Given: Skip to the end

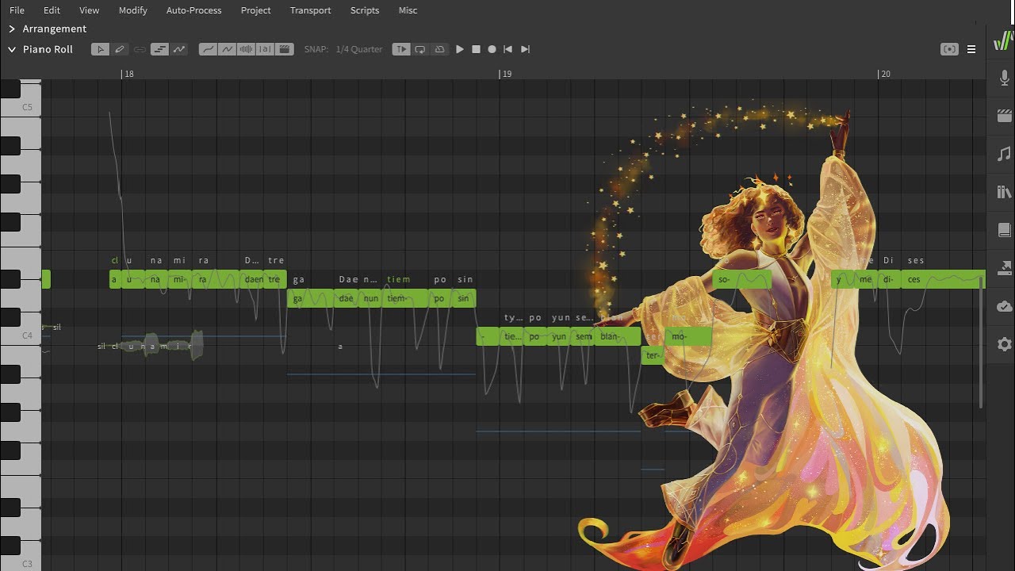Looking at the screenshot, I should coord(525,49).
